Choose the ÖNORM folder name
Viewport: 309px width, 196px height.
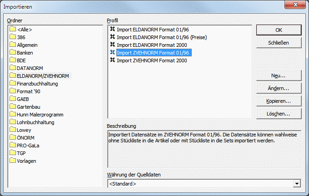pyautogui.click(x=25, y=138)
